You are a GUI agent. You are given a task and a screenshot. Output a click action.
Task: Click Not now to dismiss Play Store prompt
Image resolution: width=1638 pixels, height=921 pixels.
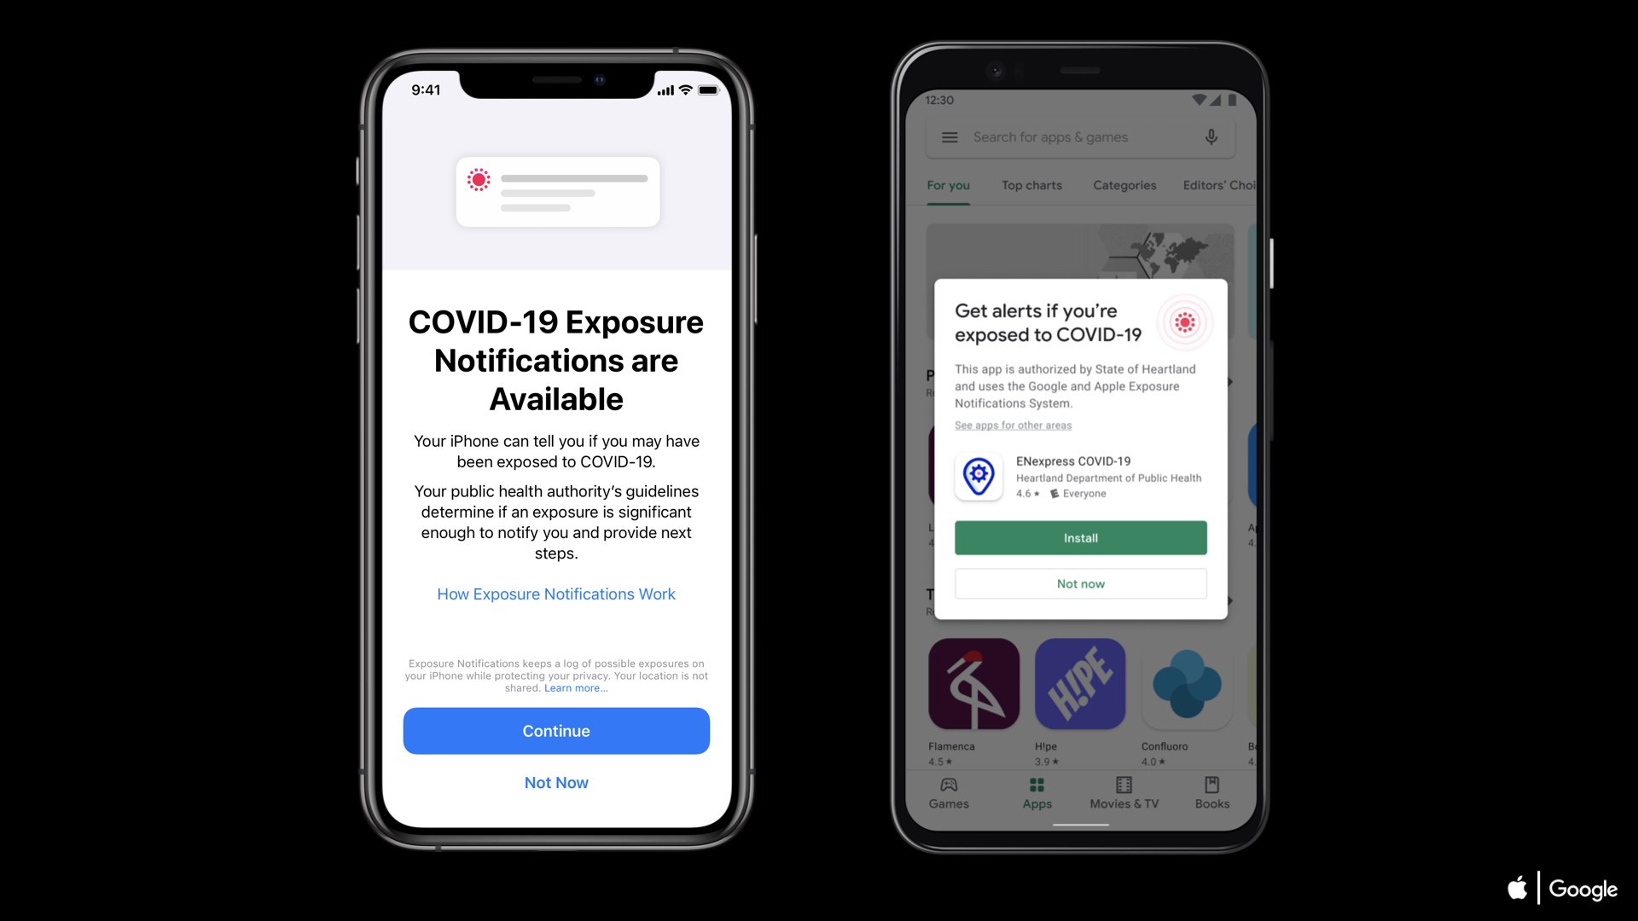(1080, 582)
